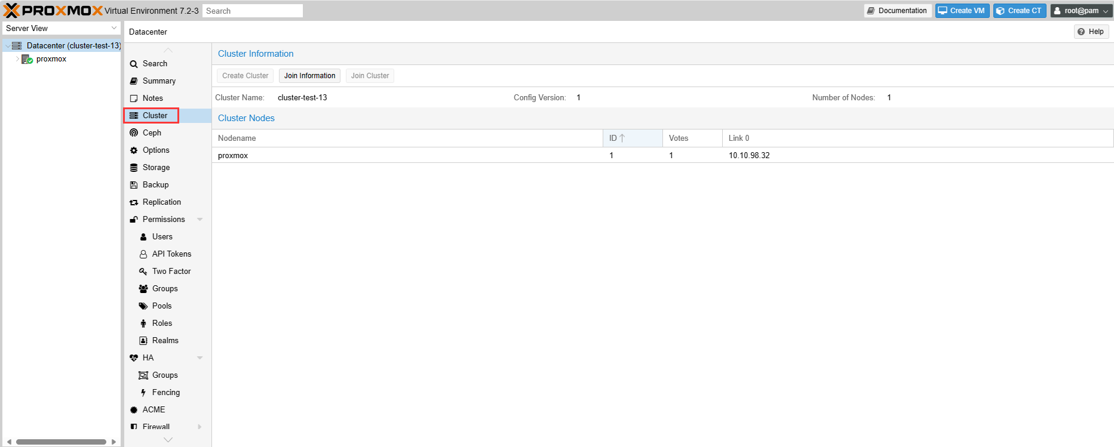Click the Realms address book icon
The image size is (1114, 447).
pyautogui.click(x=143, y=341)
